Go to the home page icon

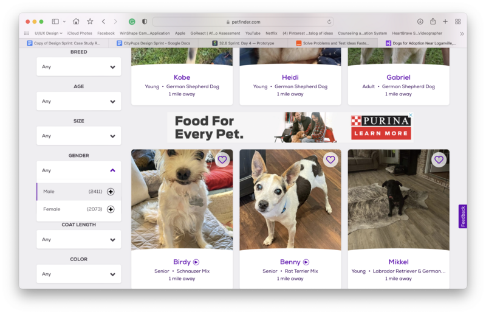76,21
